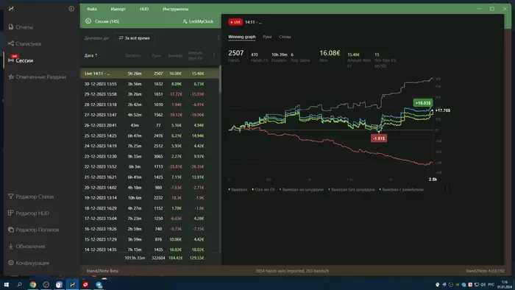Select Live 14:11 session row
Screen dimensions: 515x290
[x=149, y=74]
